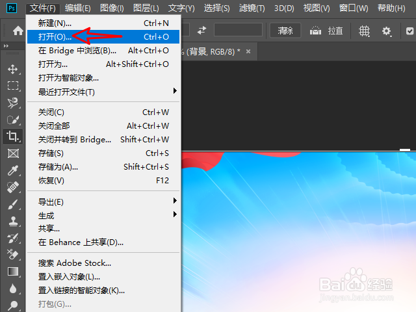This screenshot has height=312, width=416.
Task: Expand the tools panel double arrows
Action: click(x=6, y=46)
